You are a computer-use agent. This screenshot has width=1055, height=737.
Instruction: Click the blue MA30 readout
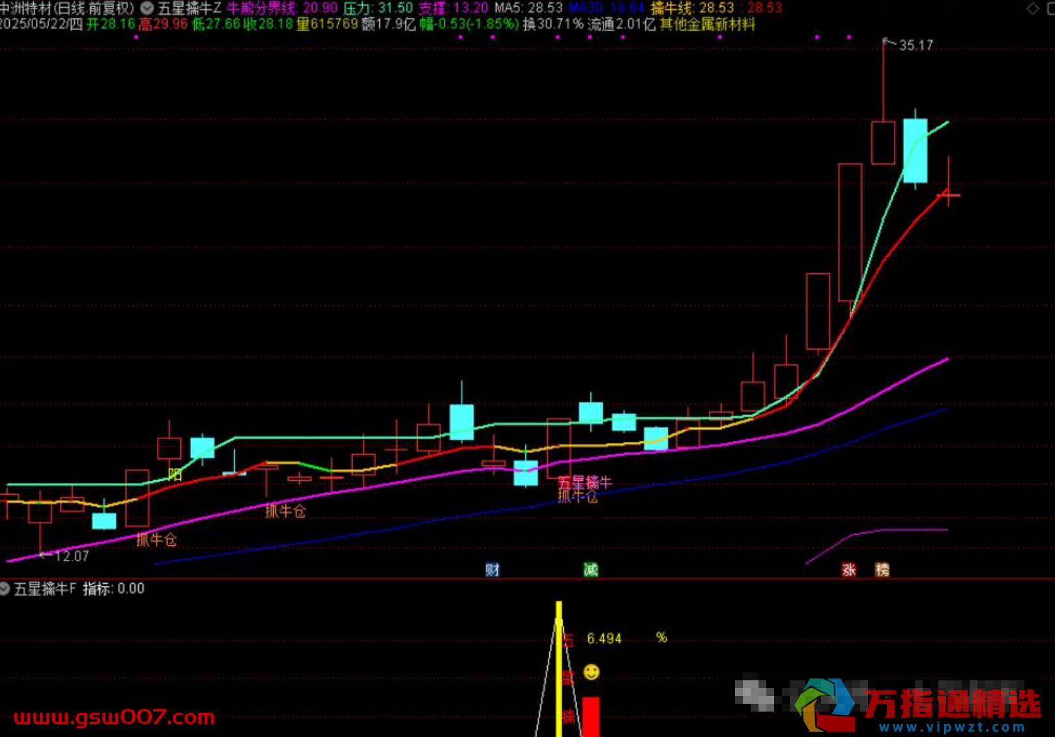coord(606,8)
